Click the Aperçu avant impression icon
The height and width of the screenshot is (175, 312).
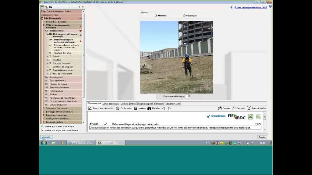pos(90,108)
